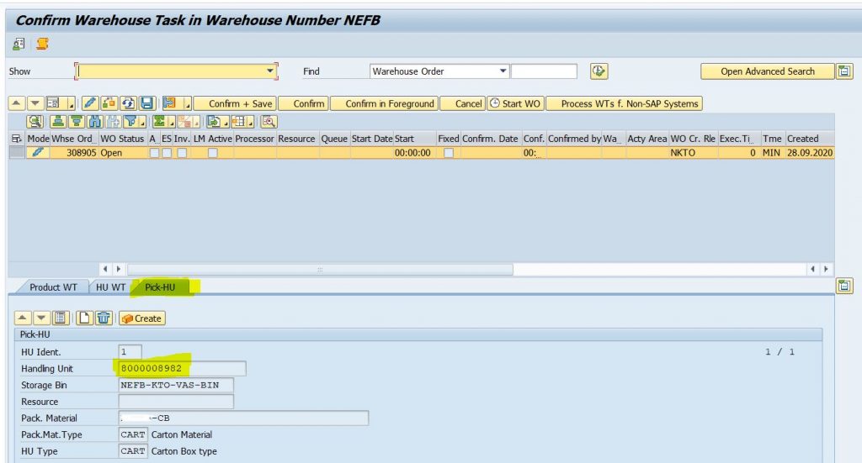The width and height of the screenshot is (862, 463).
Task: Click the up arrow in warehouse order toolbar
Action: click(17, 103)
